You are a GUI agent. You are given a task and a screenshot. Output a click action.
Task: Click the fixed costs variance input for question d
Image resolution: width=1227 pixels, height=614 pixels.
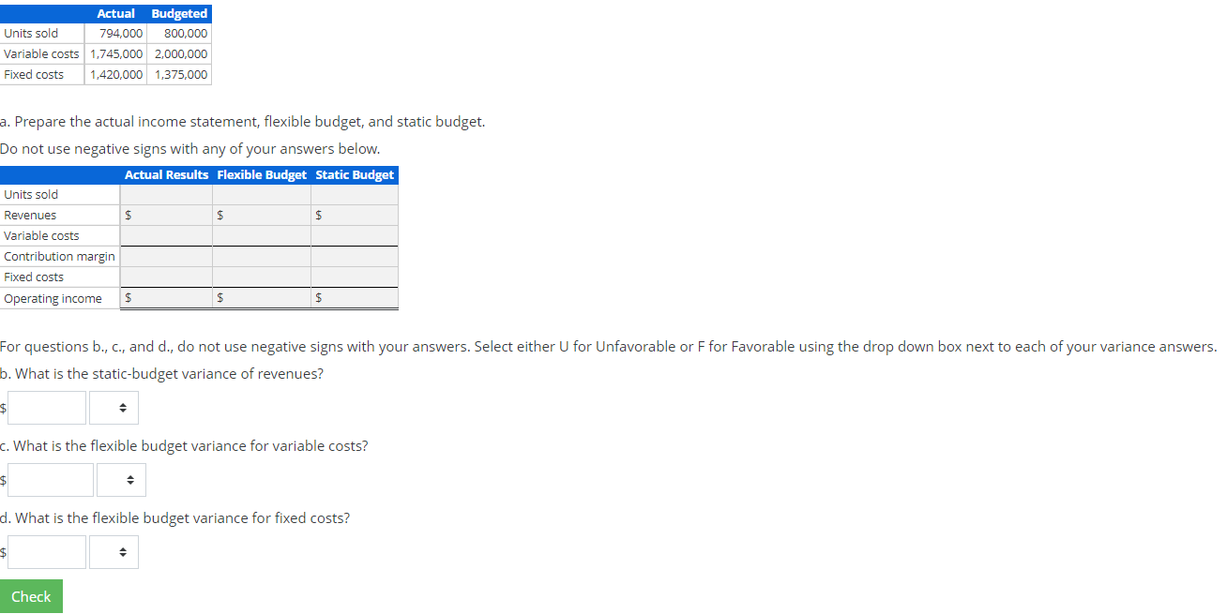45,551
